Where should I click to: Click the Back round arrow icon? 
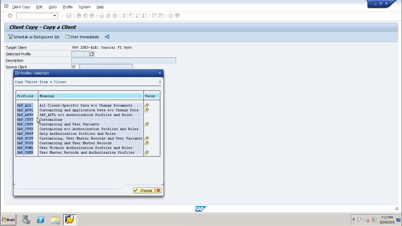[79, 16]
